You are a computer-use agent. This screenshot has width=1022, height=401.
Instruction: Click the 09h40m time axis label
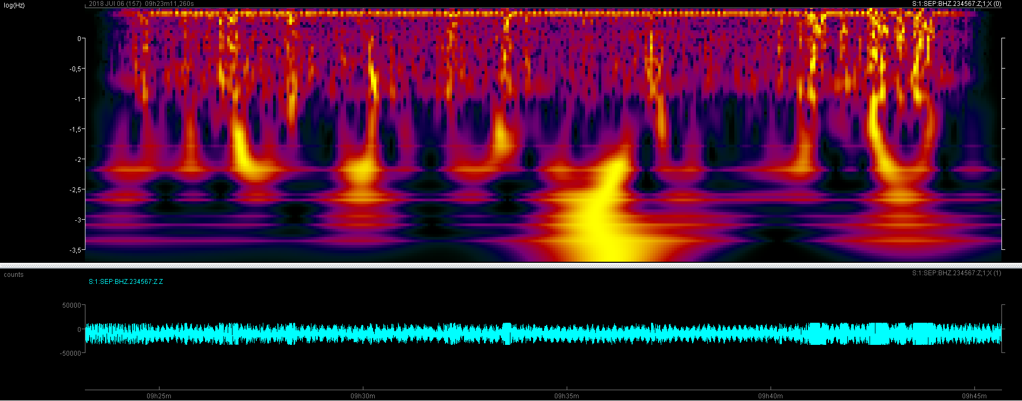(770, 396)
